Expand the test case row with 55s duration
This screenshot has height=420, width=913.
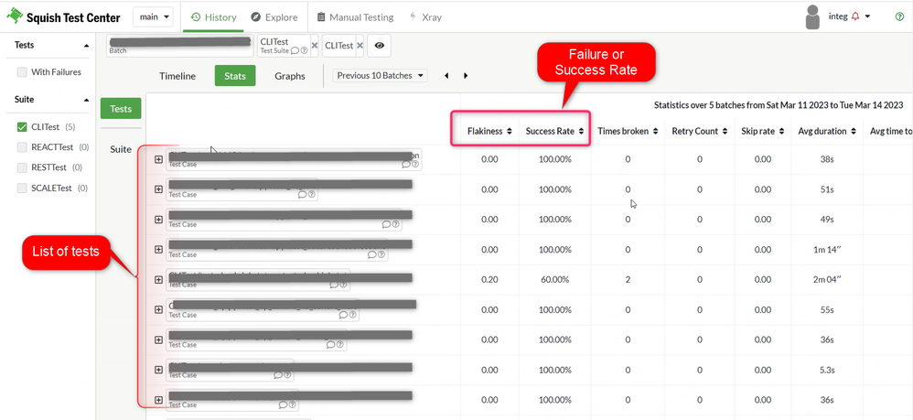point(158,309)
